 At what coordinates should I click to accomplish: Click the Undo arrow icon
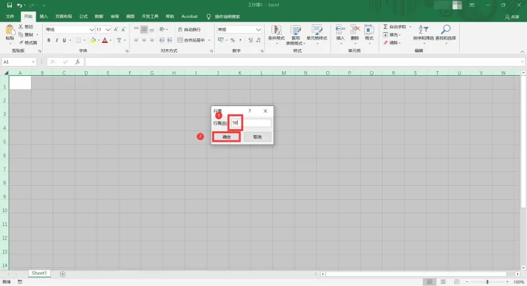coord(20,5)
